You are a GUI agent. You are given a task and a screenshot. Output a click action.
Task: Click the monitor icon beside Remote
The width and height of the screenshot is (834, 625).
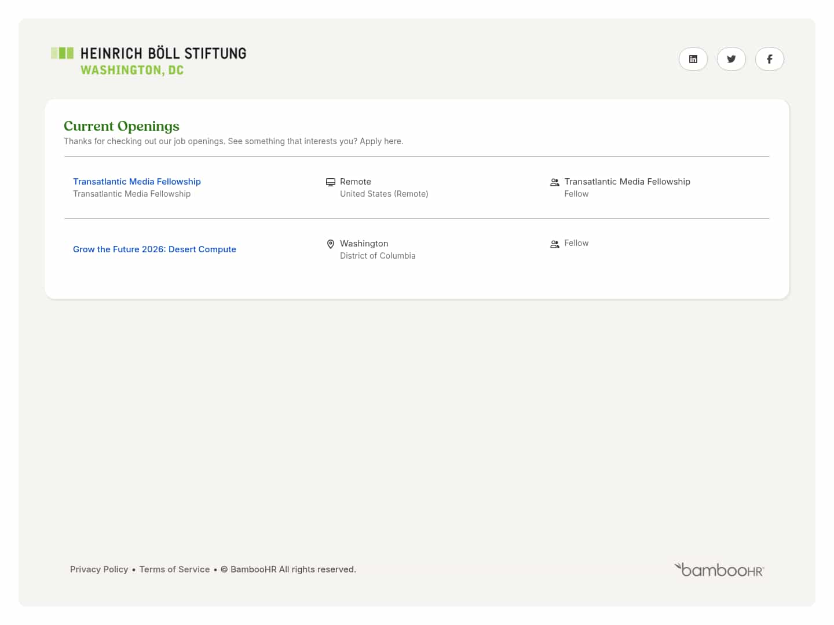pos(331,182)
